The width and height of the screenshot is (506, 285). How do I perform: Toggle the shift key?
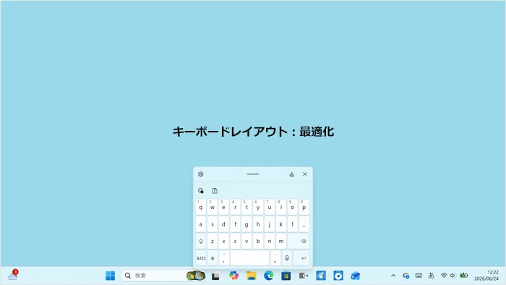[x=201, y=241]
